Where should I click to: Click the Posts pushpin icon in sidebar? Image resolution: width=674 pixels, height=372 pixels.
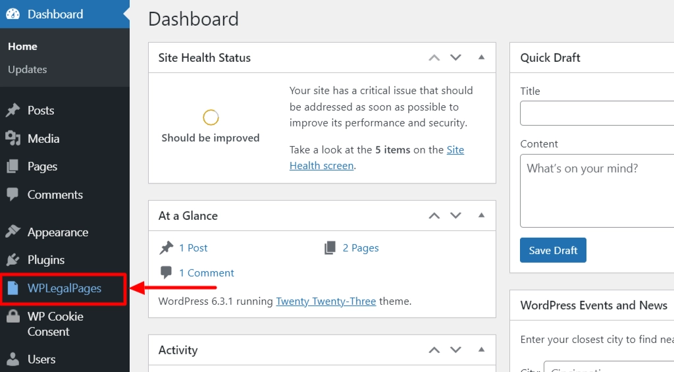(x=13, y=111)
